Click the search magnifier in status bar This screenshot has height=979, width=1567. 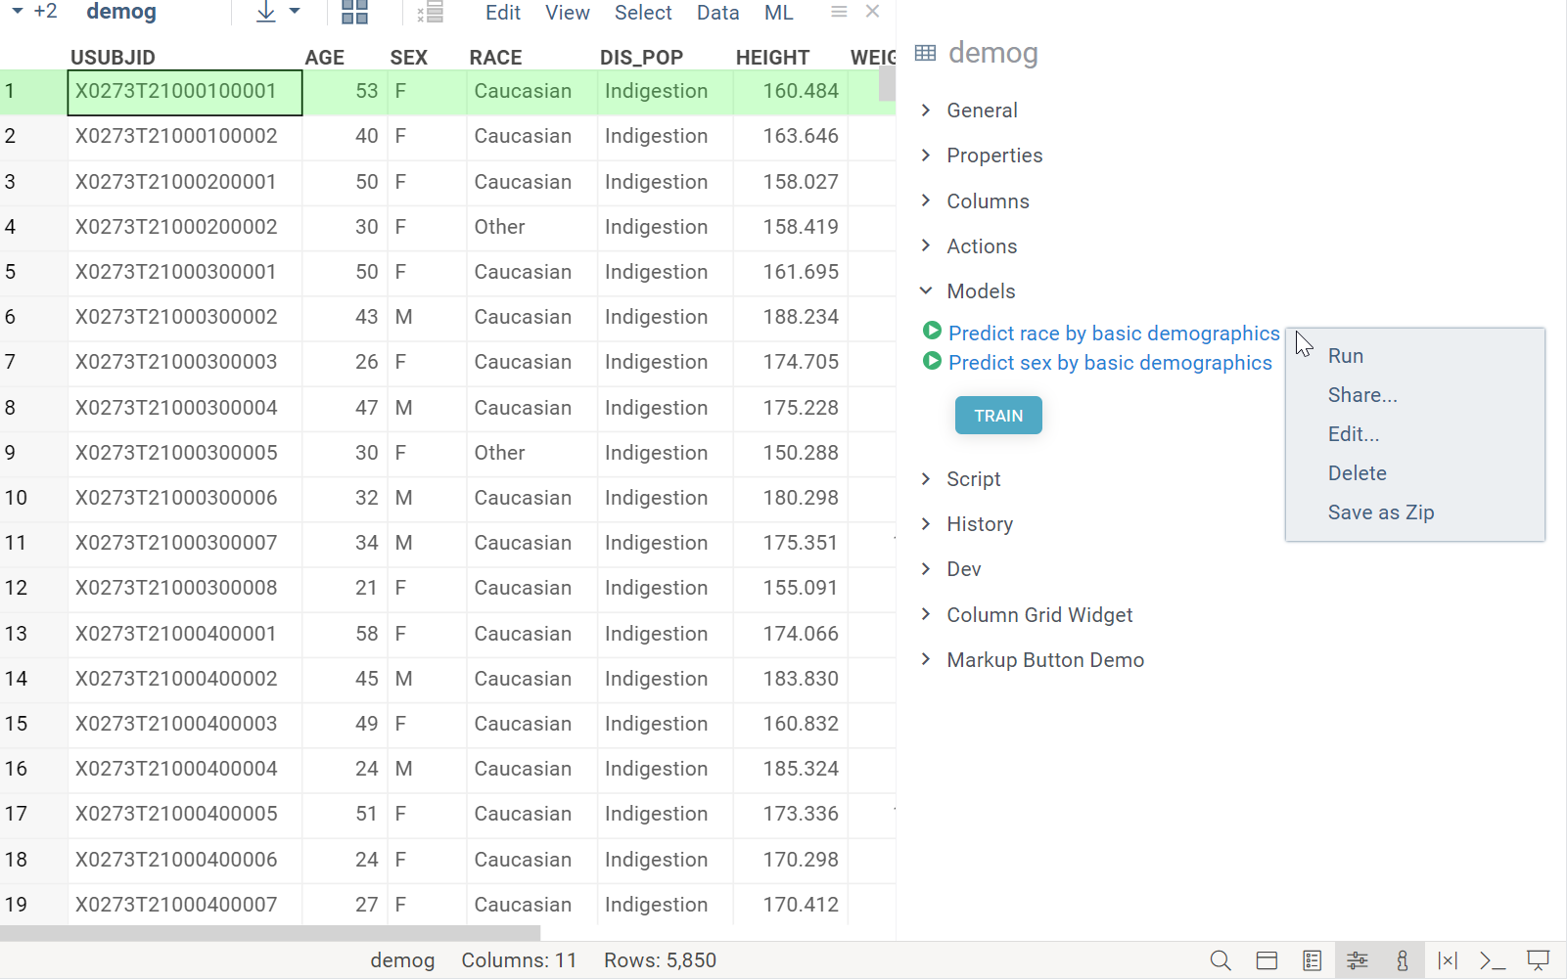point(1220,960)
